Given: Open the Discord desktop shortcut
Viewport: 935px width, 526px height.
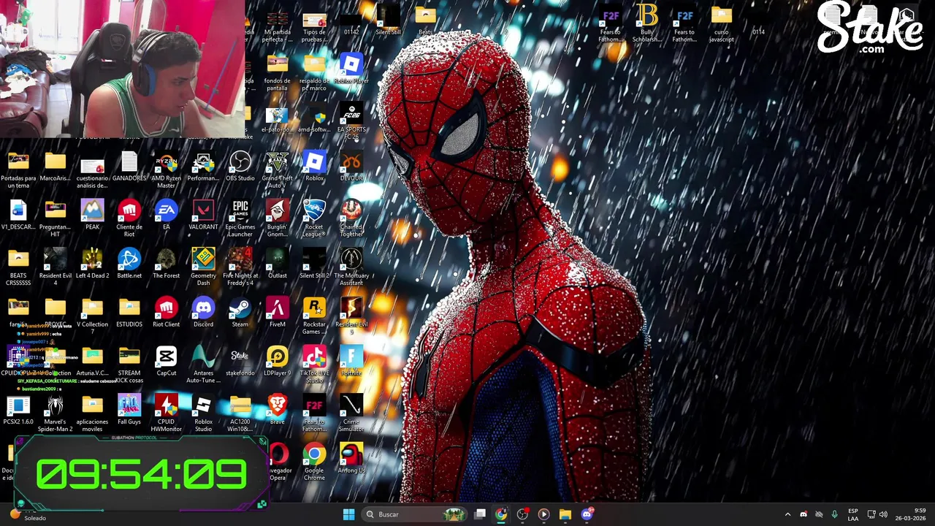Looking at the screenshot, I should coord(203,313).
